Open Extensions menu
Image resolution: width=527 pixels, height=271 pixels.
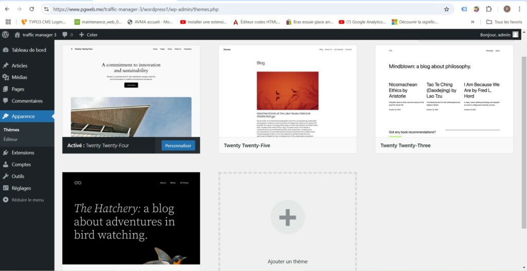[x=27, y=153]
